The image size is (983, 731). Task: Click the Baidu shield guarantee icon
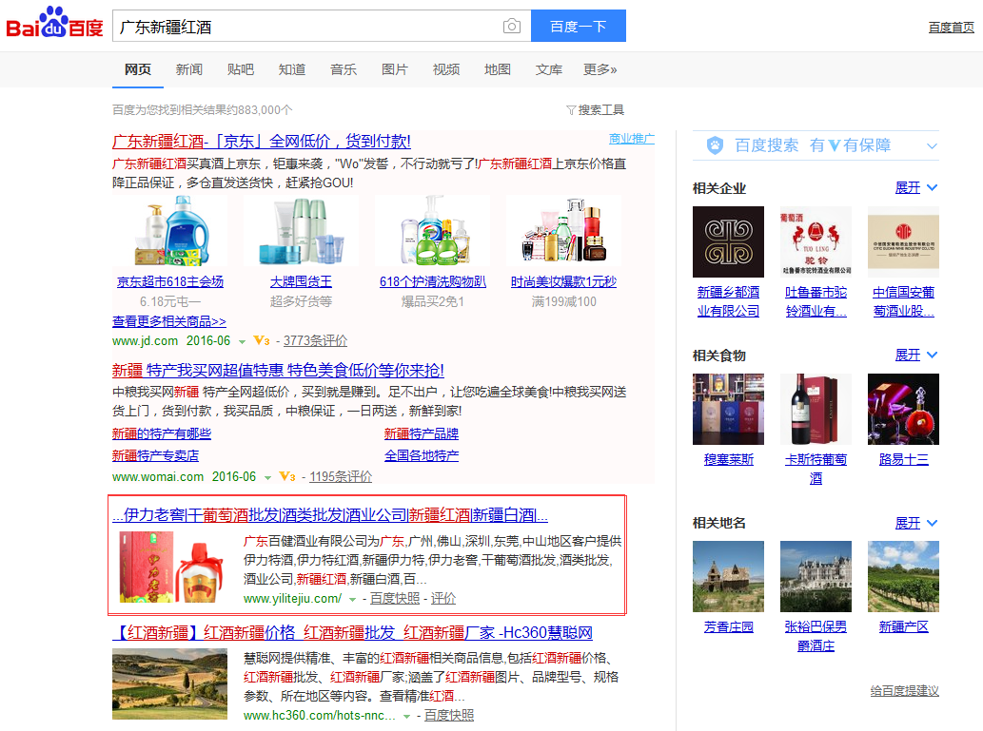click(715, 145)
